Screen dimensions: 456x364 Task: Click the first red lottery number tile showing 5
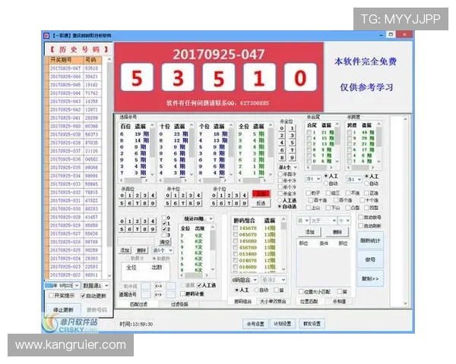click(x=137, y=78)
